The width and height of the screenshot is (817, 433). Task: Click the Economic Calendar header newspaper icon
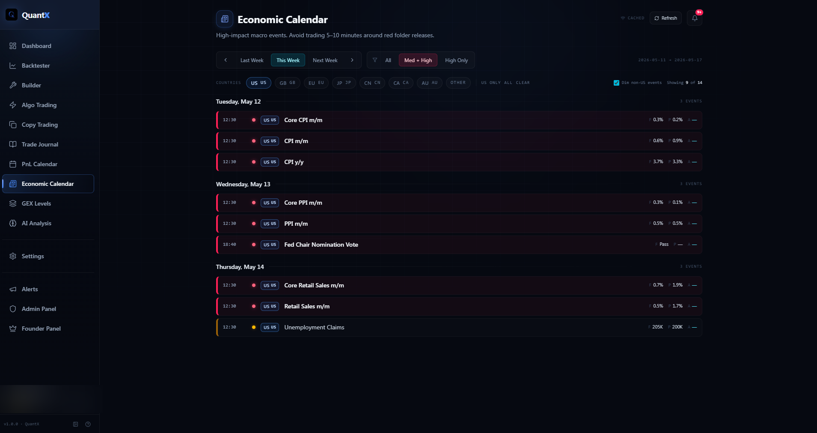click(225, 19)
